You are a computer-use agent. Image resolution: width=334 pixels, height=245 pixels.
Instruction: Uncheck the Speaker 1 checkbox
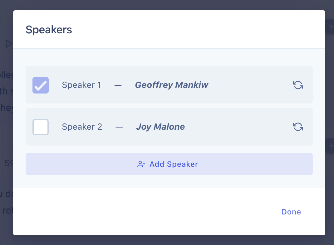click(41, 85)
